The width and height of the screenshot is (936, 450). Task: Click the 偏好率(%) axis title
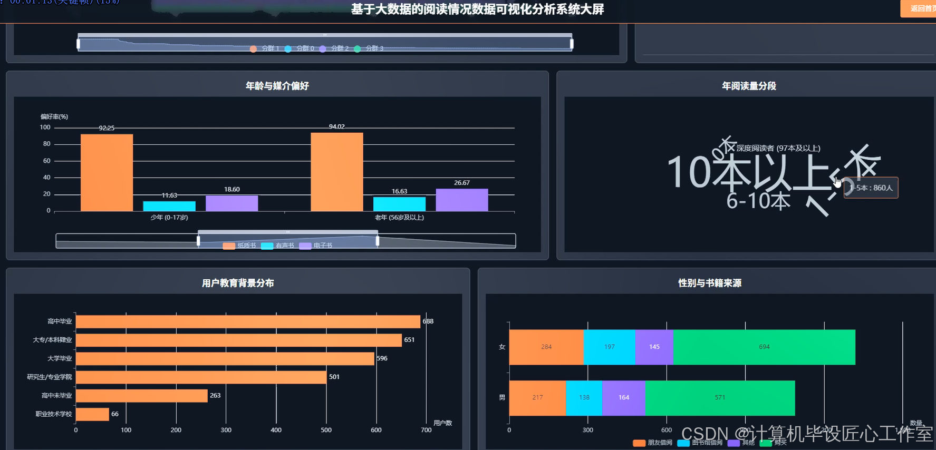[x=54, y=116]
